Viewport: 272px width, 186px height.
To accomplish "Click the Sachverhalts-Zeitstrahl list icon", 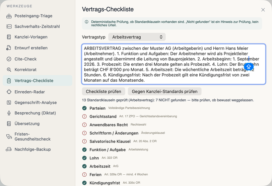I will click(x=9, y=27).
